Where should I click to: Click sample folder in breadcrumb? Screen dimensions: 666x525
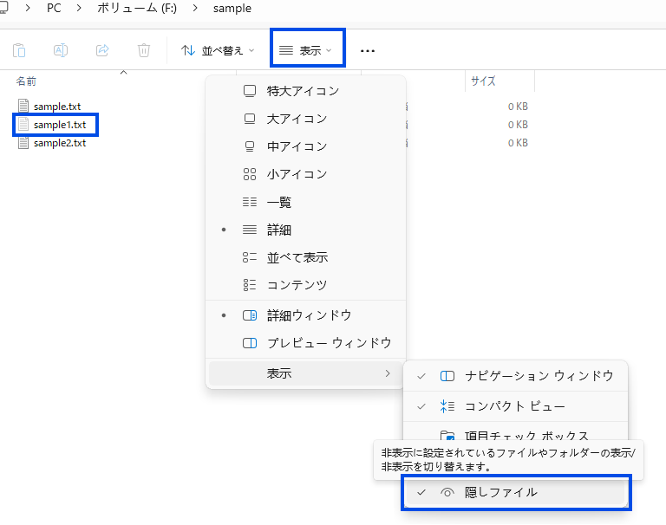(x=232, y=8)
